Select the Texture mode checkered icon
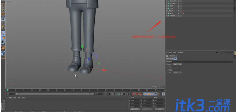The image size is (236, 112). pos(3,10)
